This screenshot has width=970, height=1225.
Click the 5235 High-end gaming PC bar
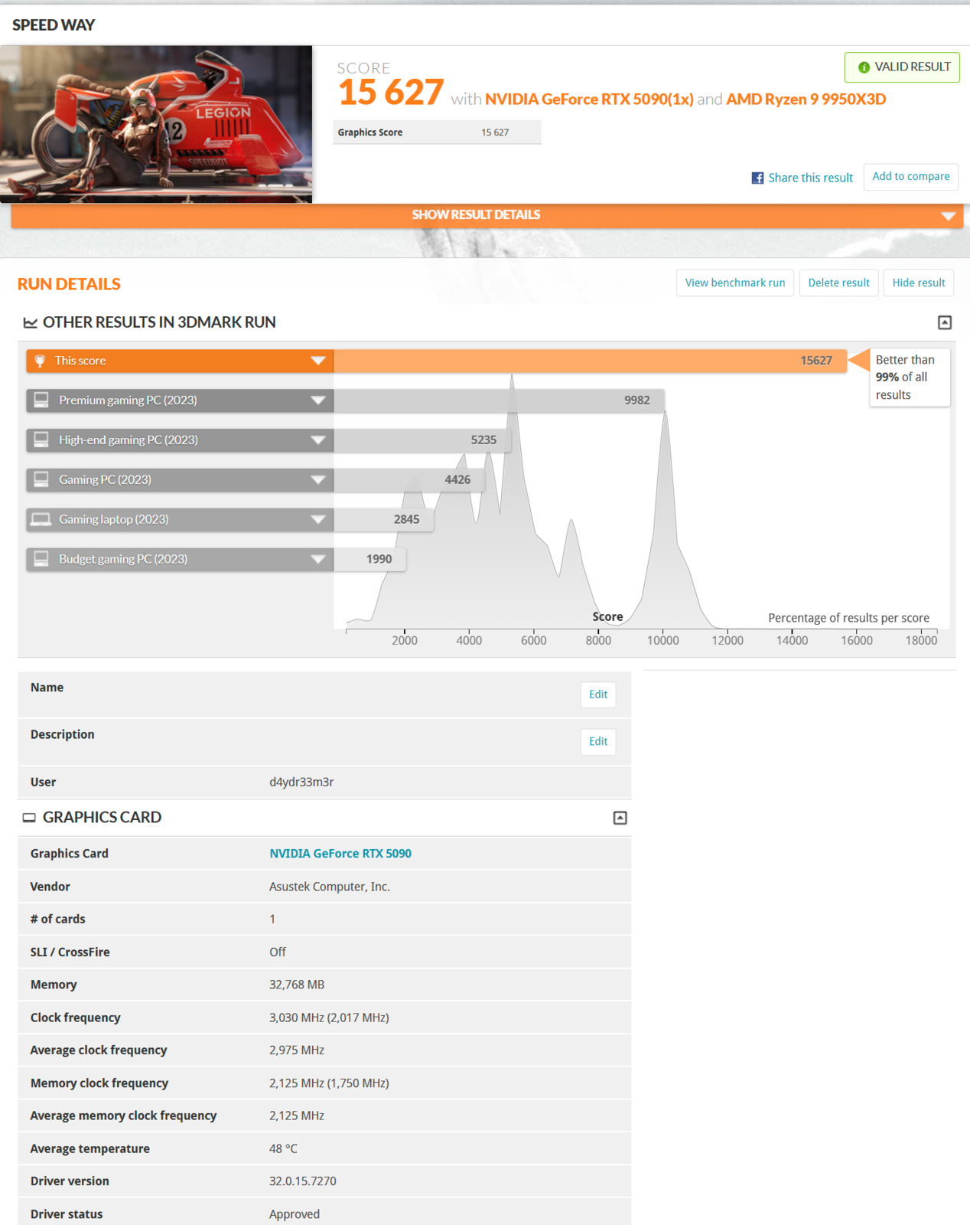point(422,440)
